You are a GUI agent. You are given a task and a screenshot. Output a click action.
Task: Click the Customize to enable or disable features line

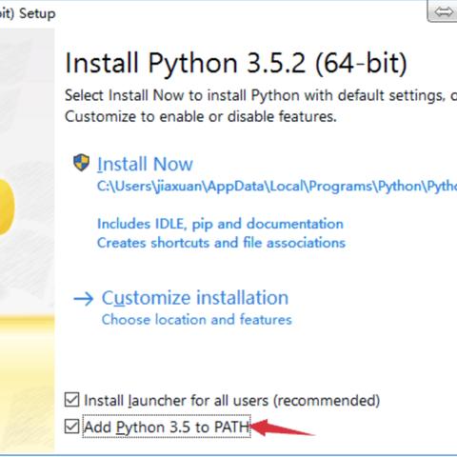click(x=201, y=116)
